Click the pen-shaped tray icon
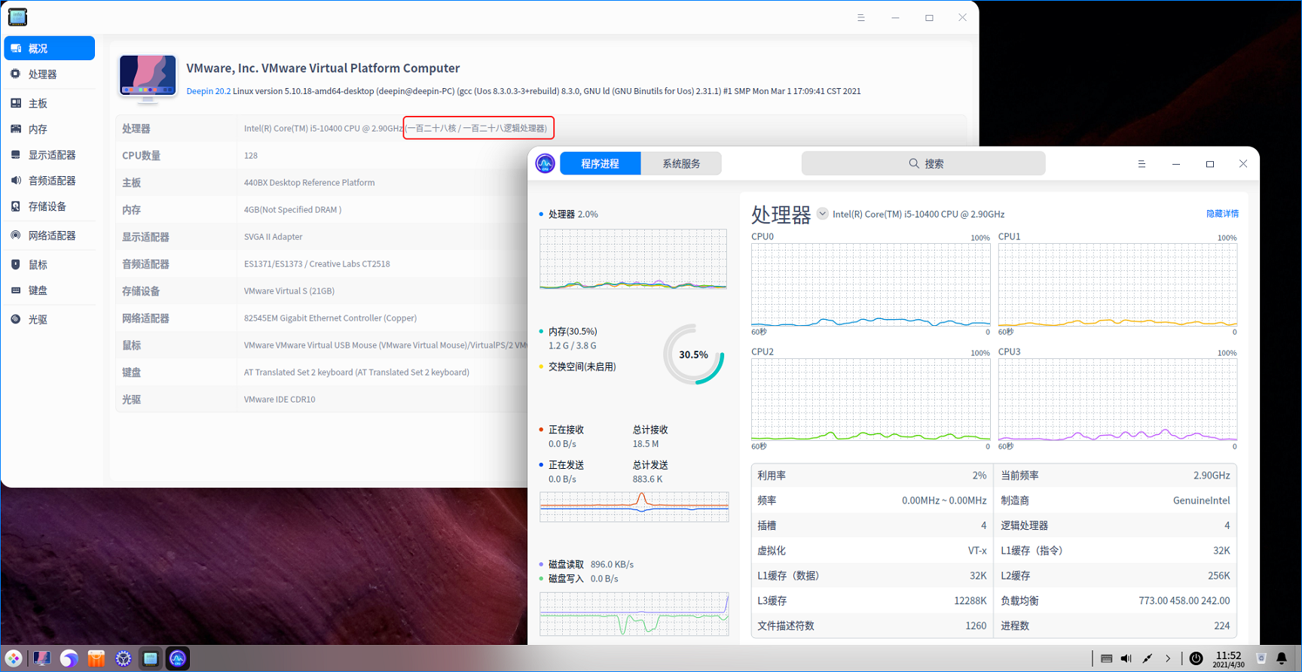This screenshot has width=1302, height=672. point(1148,658)
